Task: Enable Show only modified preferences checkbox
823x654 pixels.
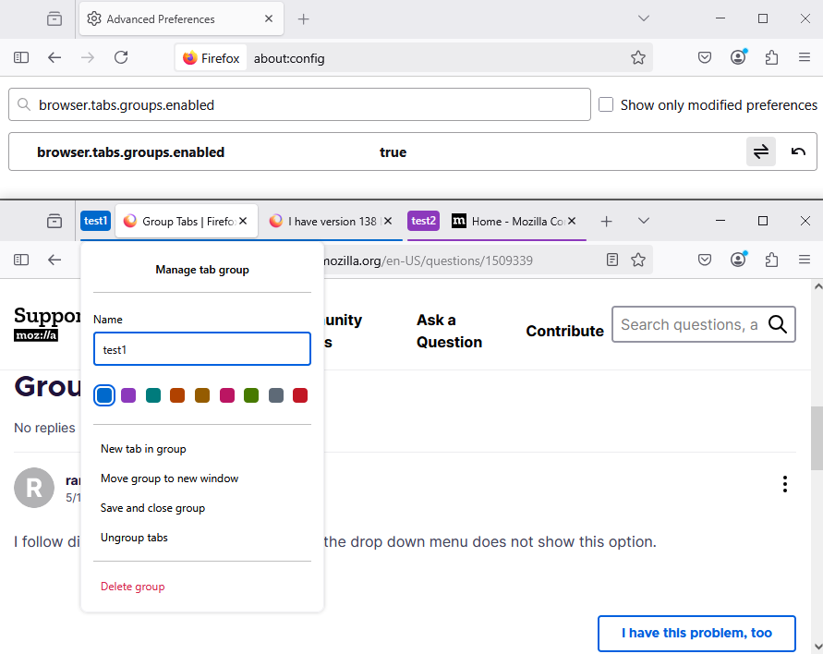Action: 606,104
